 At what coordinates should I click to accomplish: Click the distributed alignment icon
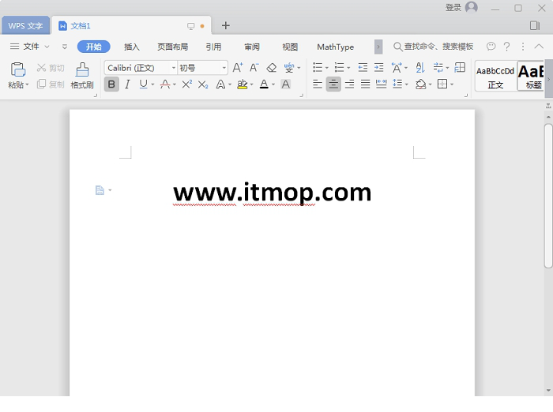pyautogui.click(x=382, y=84)
